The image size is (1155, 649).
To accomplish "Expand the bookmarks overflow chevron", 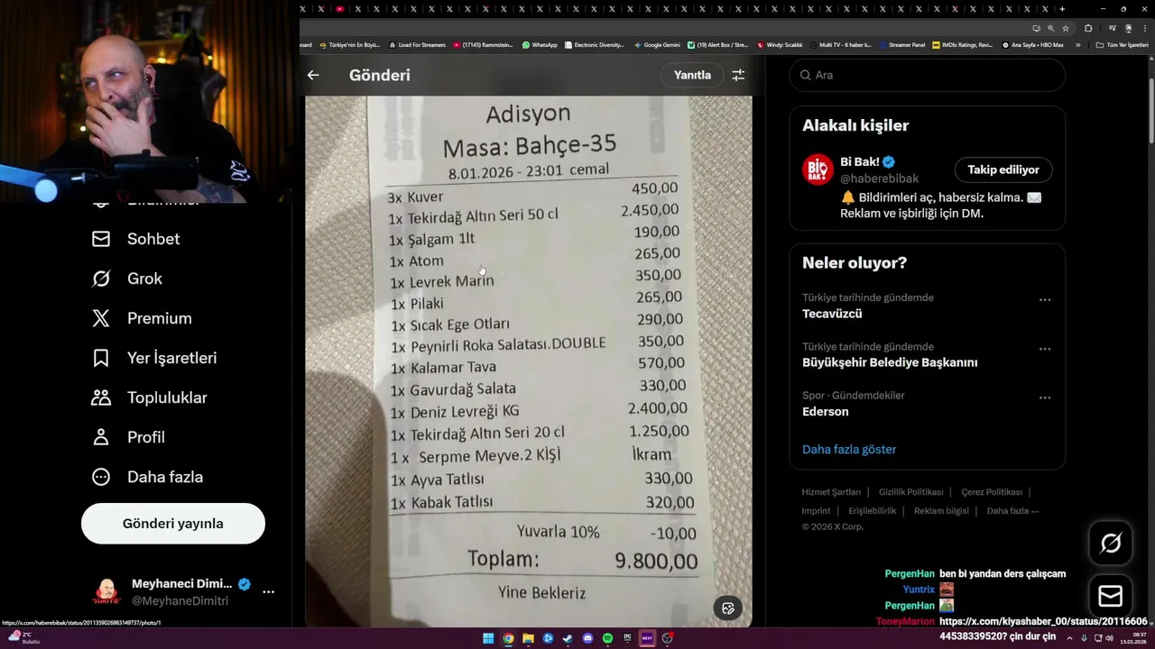I will 1077,44.
